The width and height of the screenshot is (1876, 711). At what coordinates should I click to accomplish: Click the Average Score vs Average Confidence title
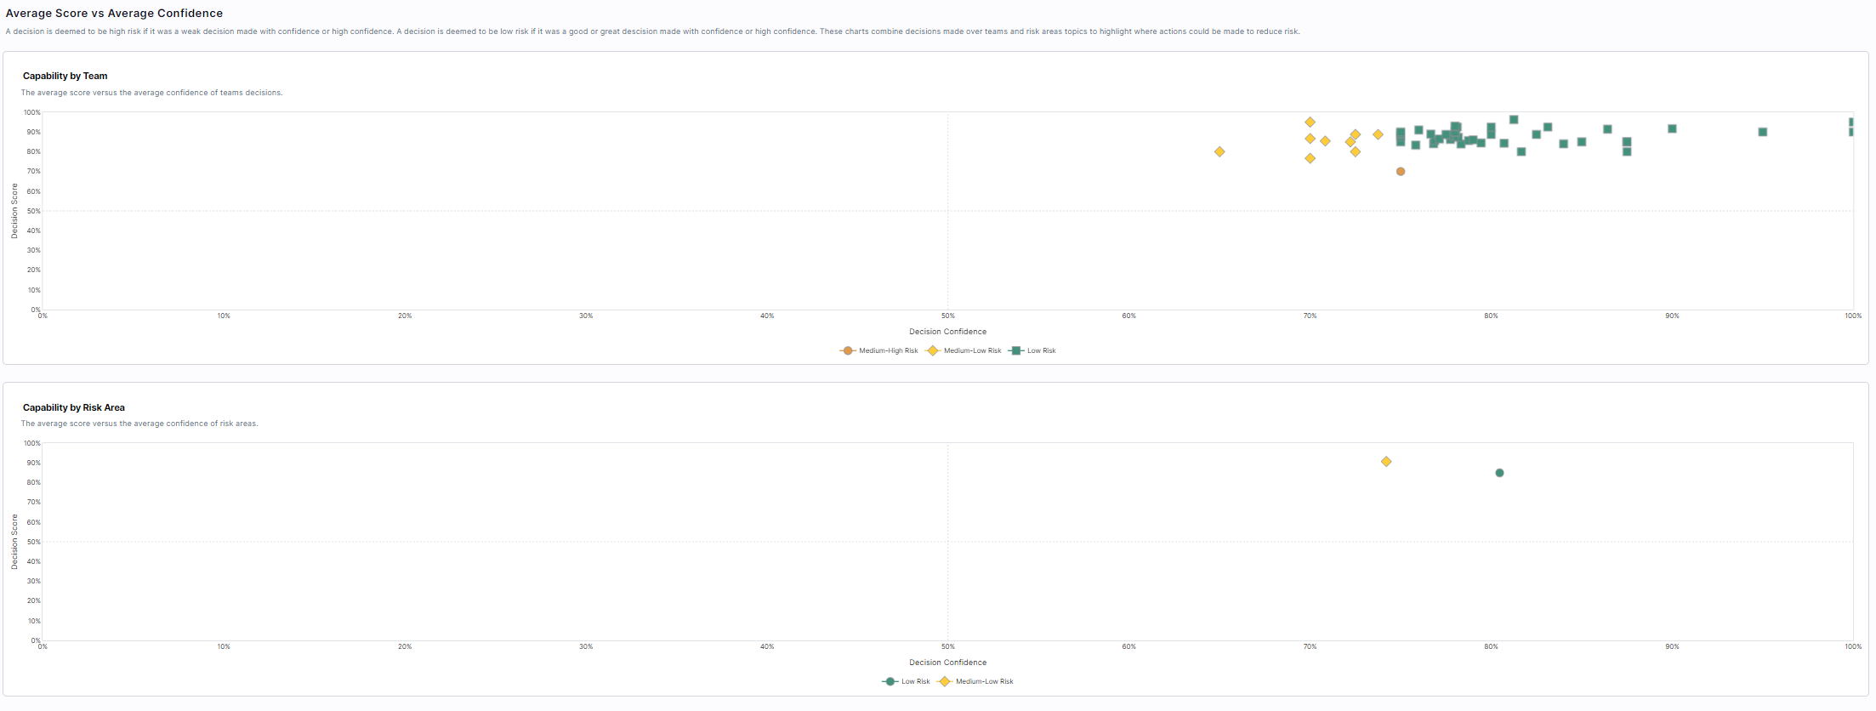(114, 14)
